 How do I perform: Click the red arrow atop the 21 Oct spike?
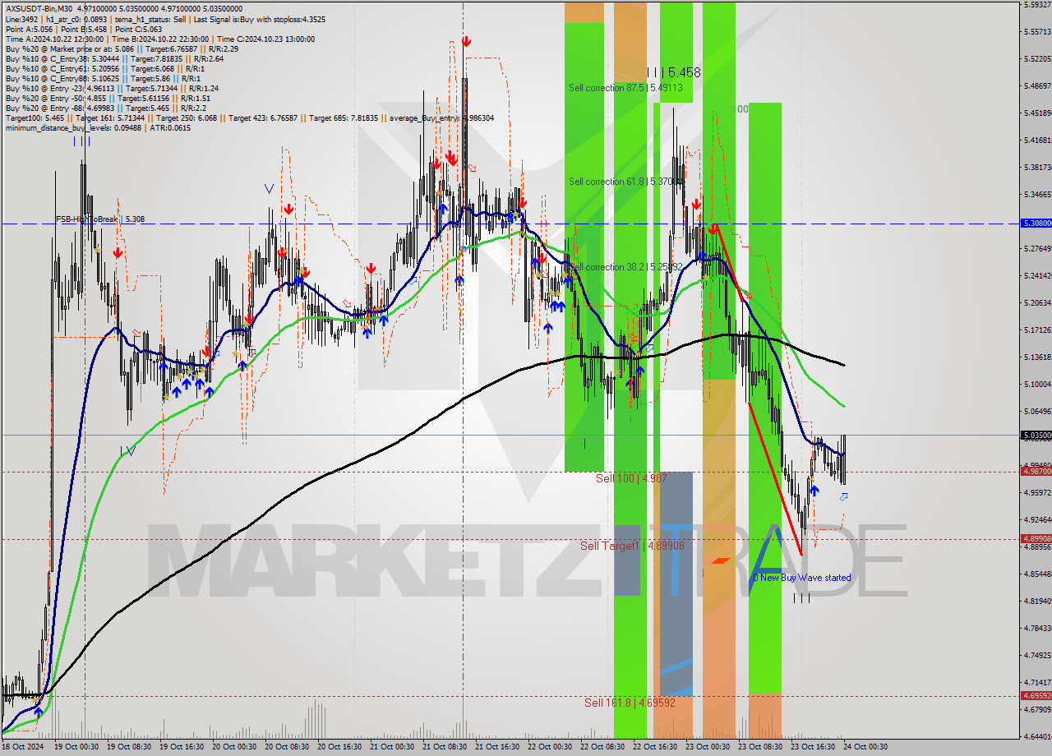466,41
